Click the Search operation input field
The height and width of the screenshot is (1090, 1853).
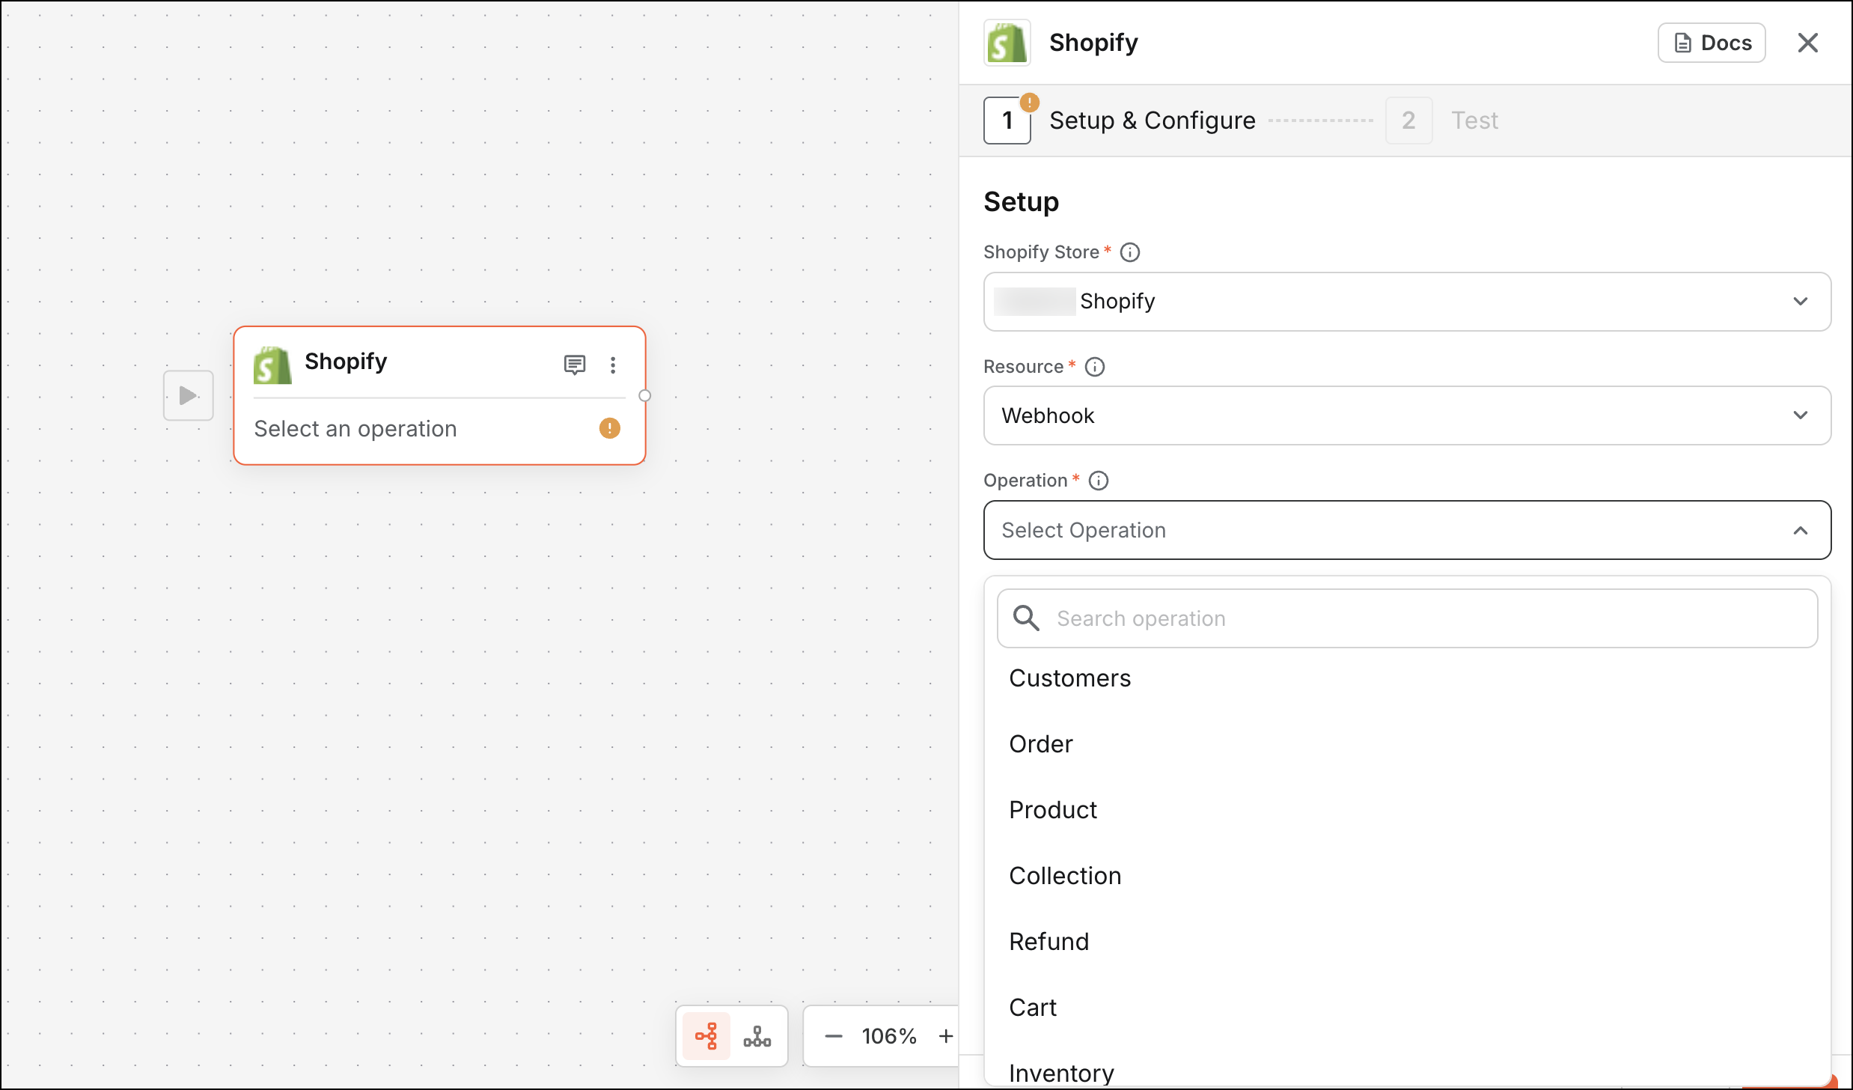1407,618
